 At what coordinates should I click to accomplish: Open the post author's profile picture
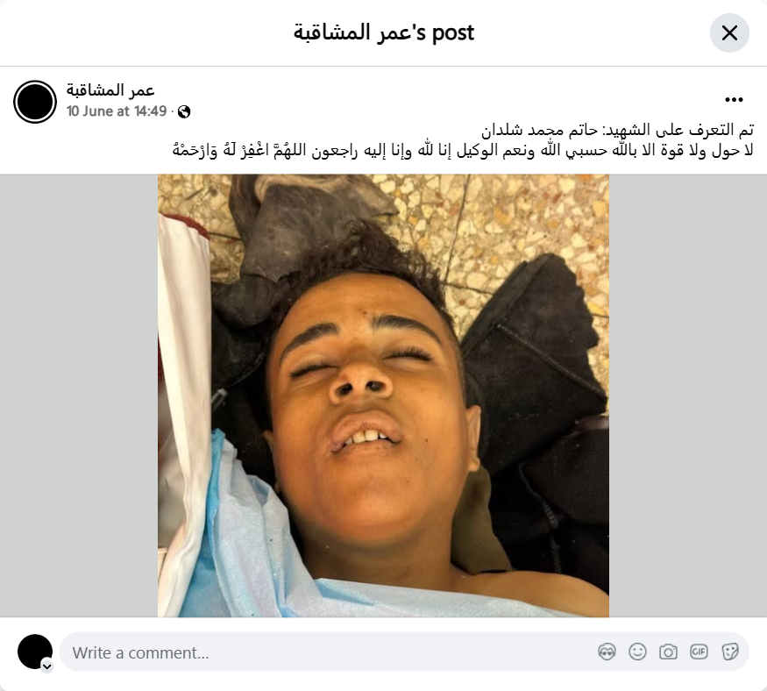(x=35, y=102)
